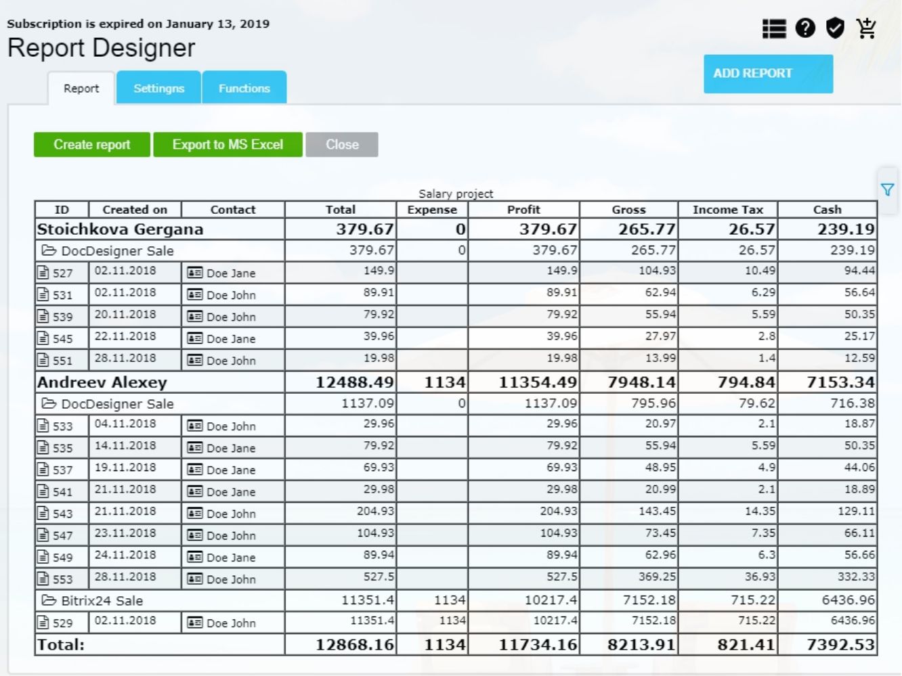Open the filter funnel icon
The image size is (902, 676).
point(887,190)
